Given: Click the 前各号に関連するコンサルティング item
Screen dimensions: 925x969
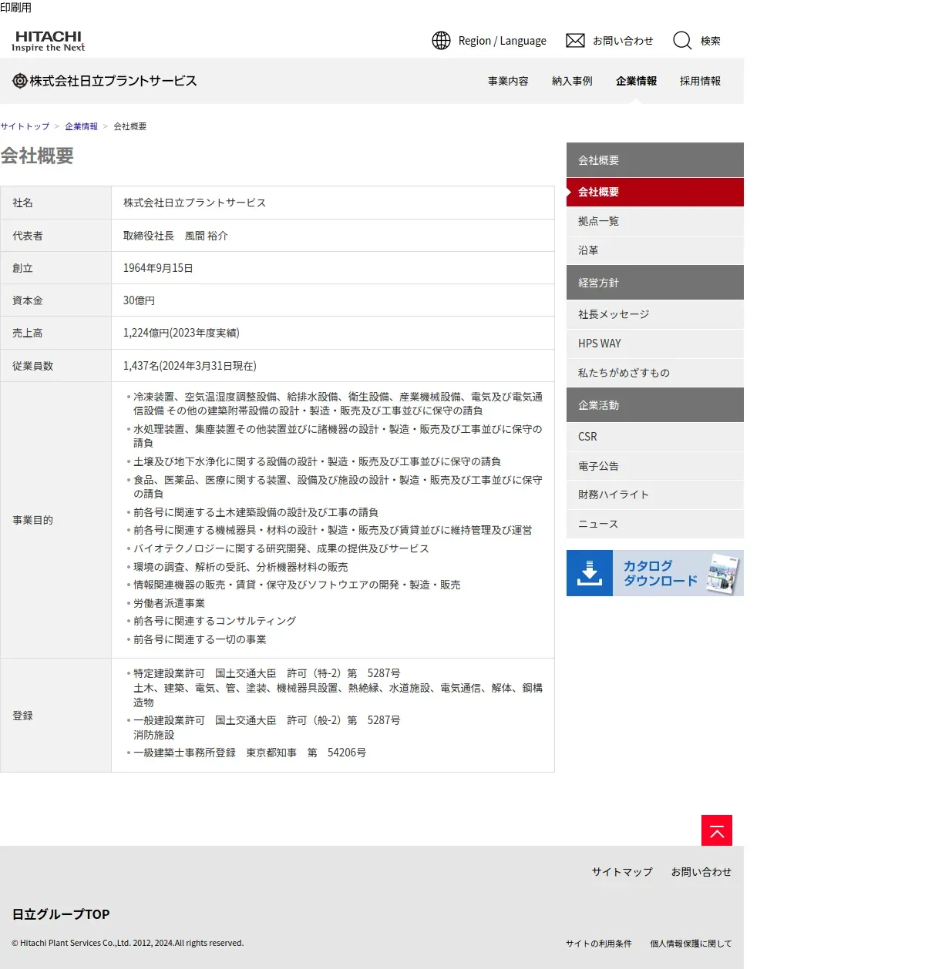Looking at the screenshot, I should coord(215,621).
